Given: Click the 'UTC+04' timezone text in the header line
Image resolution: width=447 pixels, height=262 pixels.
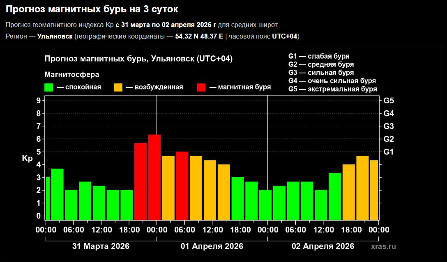Looking at the screenshot, I should pyautogui.click(x=285, y=36).
